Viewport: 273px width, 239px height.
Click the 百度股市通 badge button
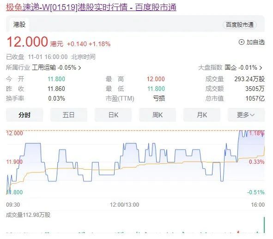tap(240, 25)
